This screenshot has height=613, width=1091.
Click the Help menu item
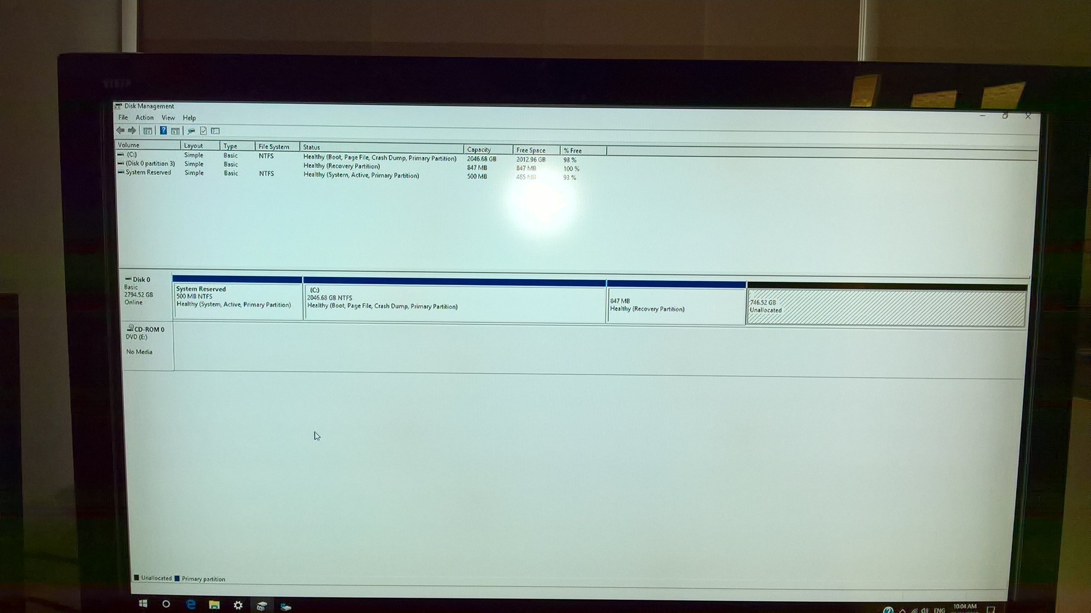click(189, 117)
